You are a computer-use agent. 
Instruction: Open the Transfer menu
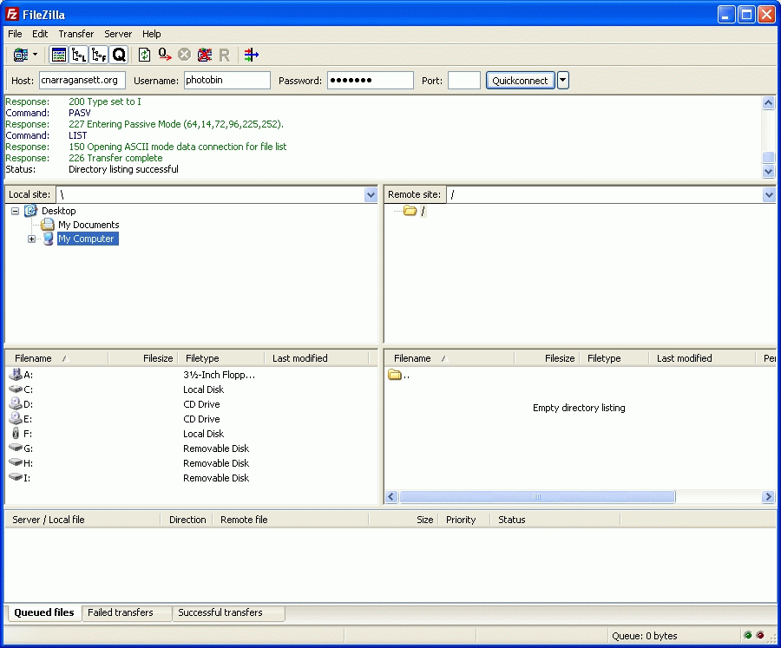click(76, 34)
